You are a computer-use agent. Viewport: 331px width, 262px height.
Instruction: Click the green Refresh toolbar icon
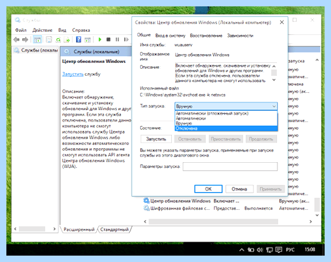click(x=58, y=39)
